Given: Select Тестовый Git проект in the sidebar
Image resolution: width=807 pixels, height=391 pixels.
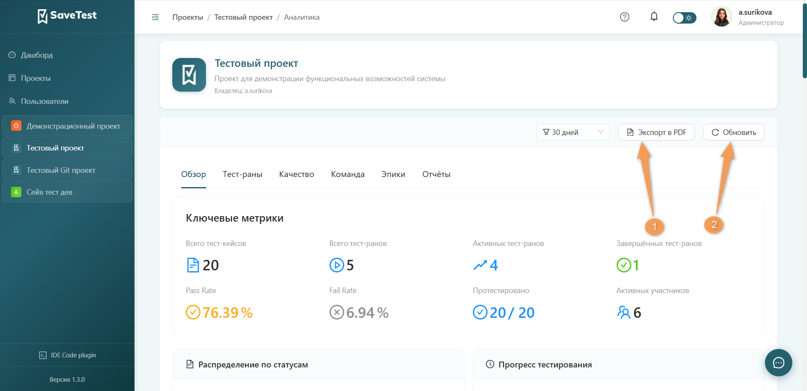Looking at the screenshot, I should tap(67, 170).
